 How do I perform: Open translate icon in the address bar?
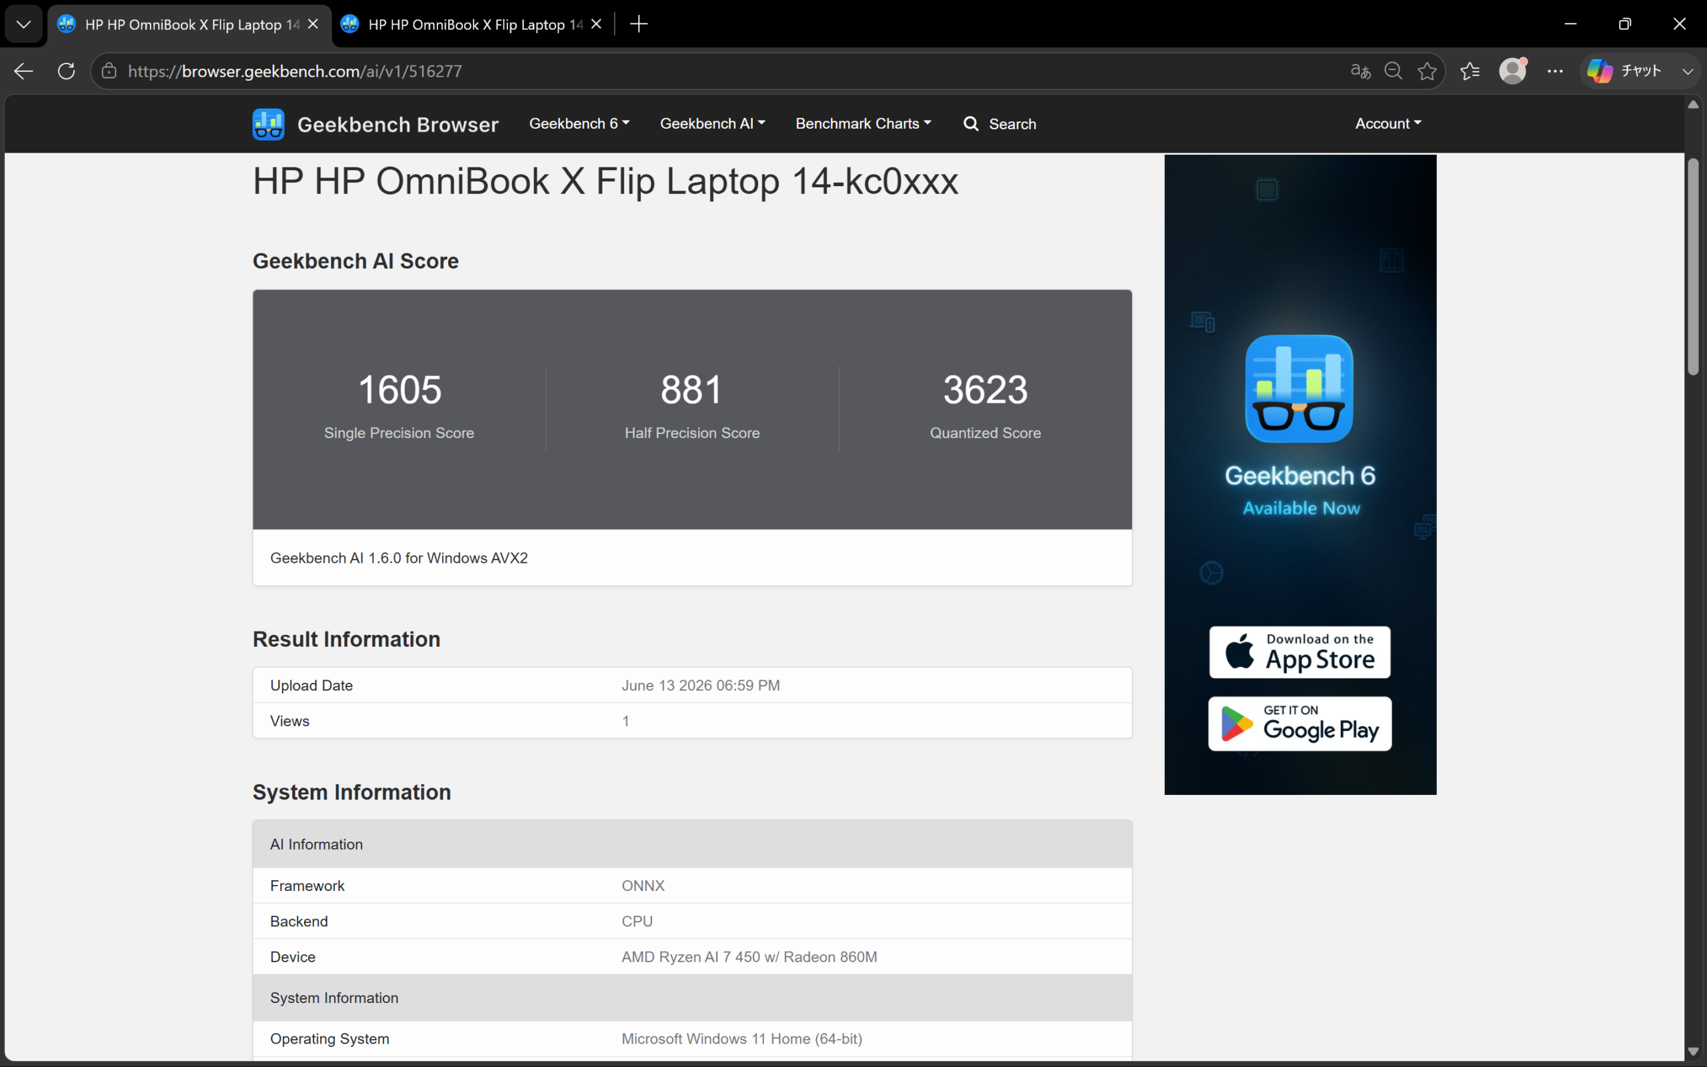[x=1360, y=71]
